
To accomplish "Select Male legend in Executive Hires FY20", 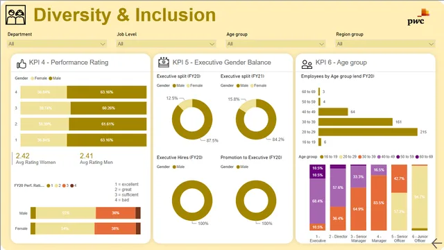I will 179,167.
